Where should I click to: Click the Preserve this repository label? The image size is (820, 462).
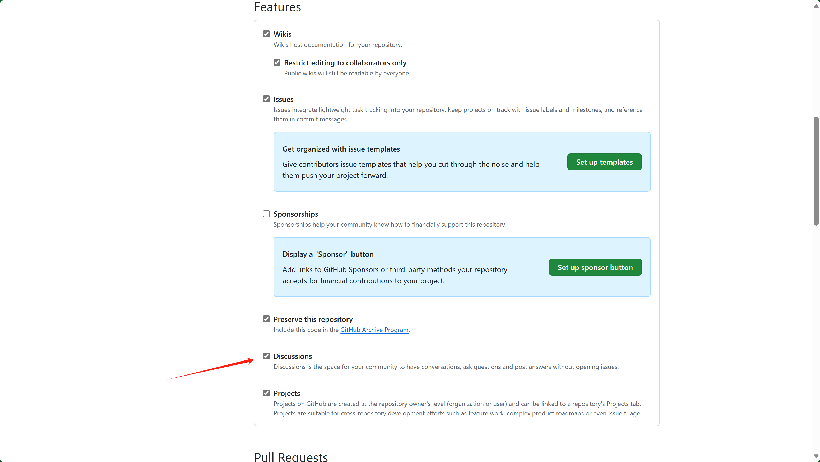tap(313, 319)
